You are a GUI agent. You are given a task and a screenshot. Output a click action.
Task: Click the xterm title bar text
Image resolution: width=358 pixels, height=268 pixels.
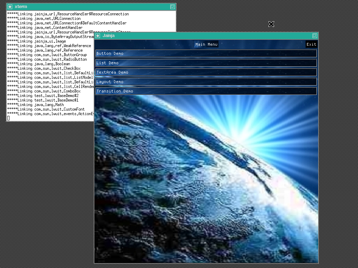point(21,7)
